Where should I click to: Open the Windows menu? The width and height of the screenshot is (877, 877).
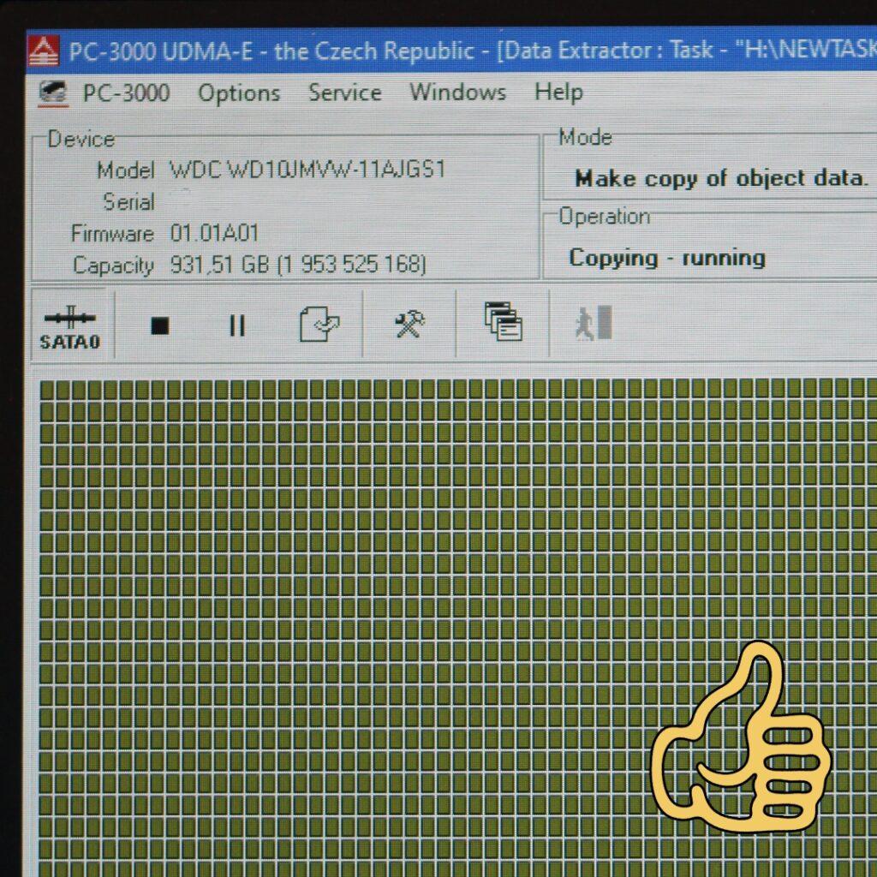point(457,92)
